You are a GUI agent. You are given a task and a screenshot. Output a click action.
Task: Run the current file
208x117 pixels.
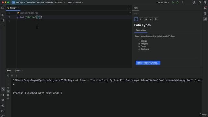[x=173, y=2]
